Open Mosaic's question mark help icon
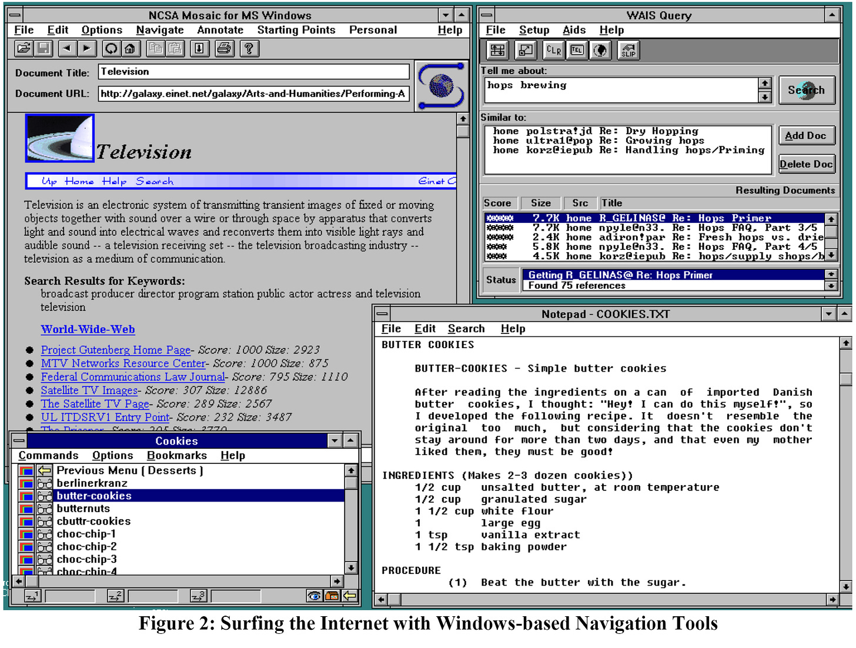856x648 pixels. point(249,49)
